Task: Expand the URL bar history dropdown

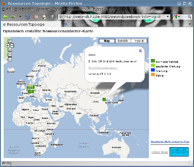Action: (168, 17)
